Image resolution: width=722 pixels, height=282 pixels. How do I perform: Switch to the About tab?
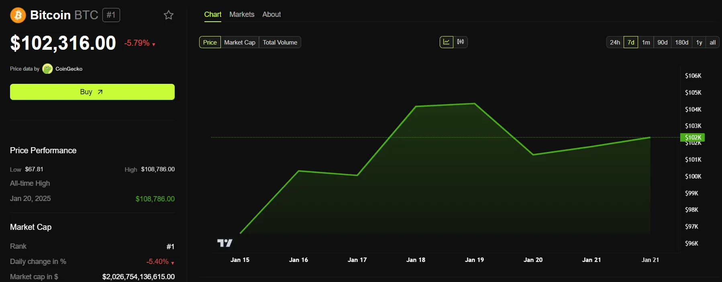(271, 14)
